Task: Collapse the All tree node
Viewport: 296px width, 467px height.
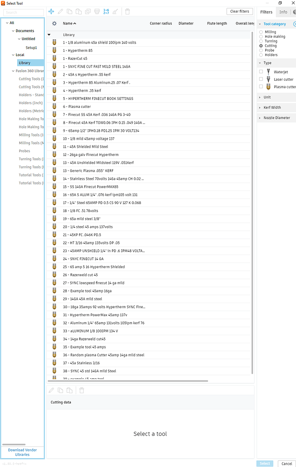Action: (7, 22)
